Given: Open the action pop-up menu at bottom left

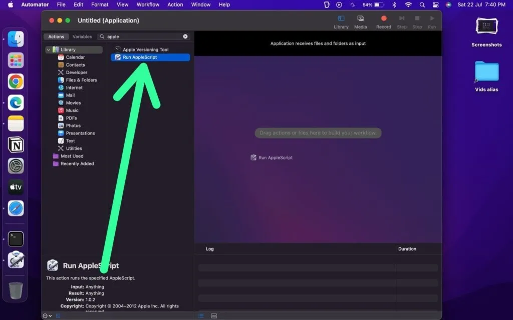Looking at the screenshot, I should tap(47, 316).
